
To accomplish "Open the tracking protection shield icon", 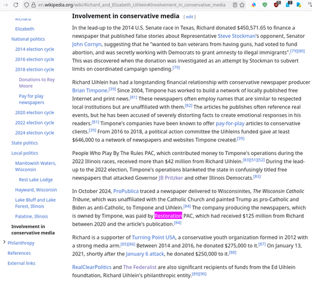I will pos(27,5).
